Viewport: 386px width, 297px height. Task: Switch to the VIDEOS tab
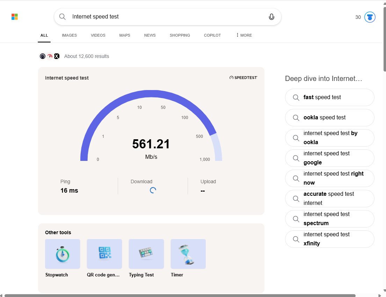tap(98, 35)
